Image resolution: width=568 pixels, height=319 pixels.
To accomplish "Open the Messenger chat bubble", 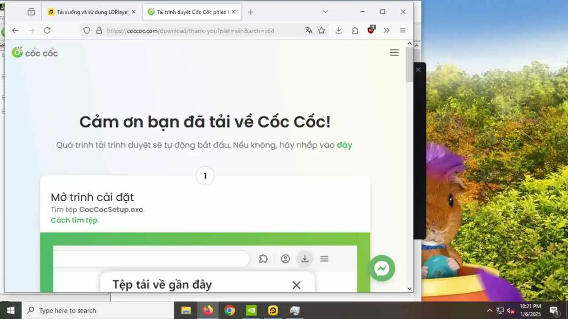I will [382, 268].
